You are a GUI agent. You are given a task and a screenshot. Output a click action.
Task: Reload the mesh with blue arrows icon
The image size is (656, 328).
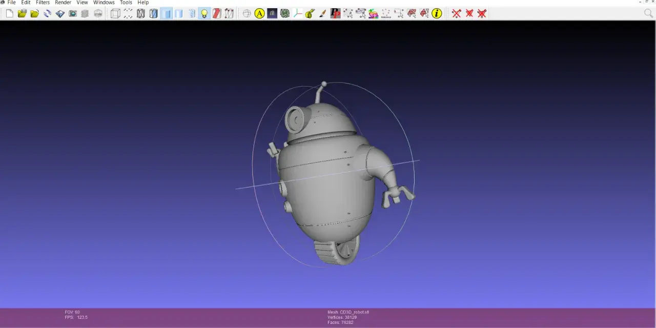(x=47, y=13)
